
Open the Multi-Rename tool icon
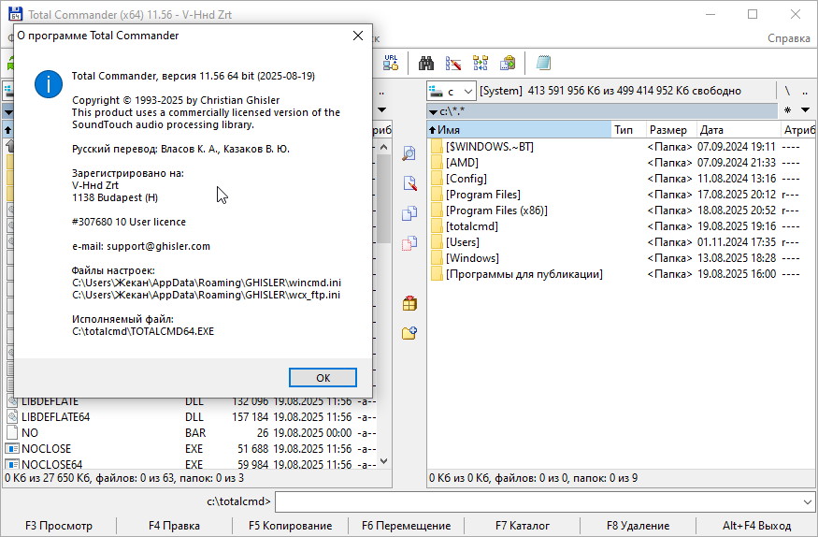pyautogui.click(x=452, y=63)
